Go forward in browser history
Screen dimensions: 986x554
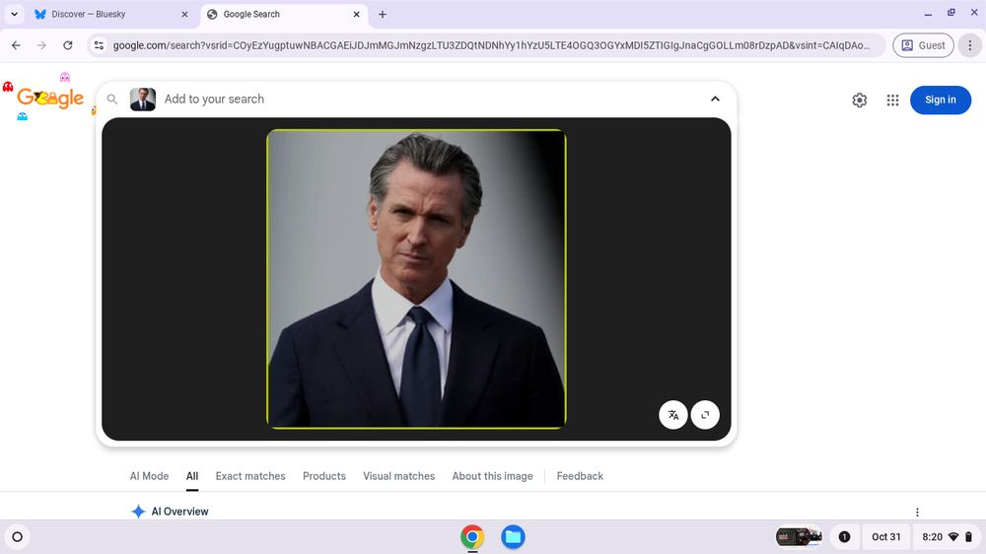pyautogui.click(x=41, y=45)
